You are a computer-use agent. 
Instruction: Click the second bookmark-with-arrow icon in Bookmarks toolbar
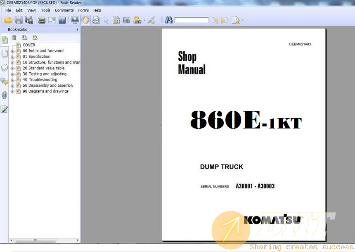tap(35, 38)
